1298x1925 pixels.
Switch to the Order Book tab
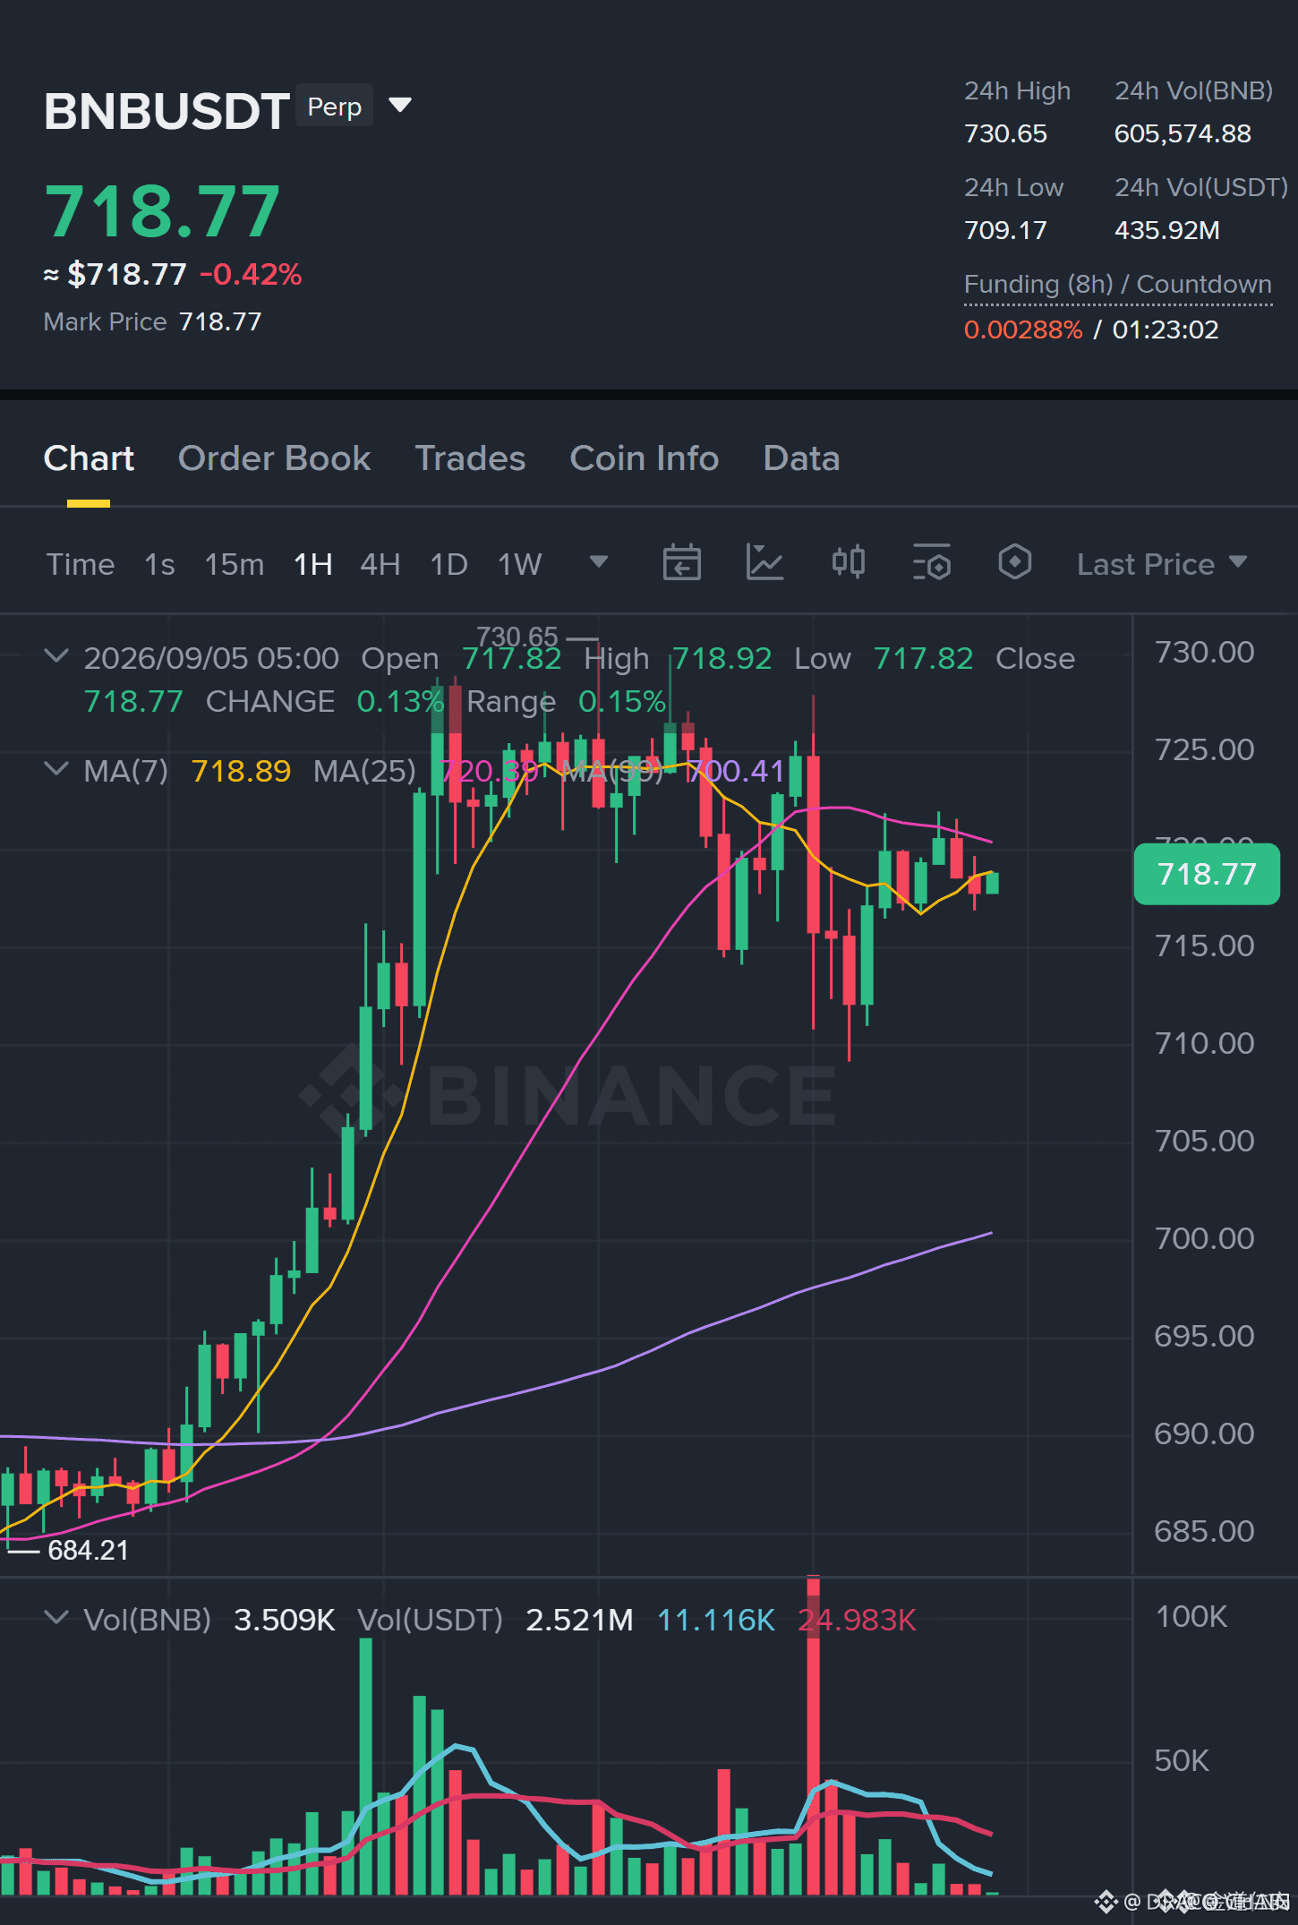274,458
